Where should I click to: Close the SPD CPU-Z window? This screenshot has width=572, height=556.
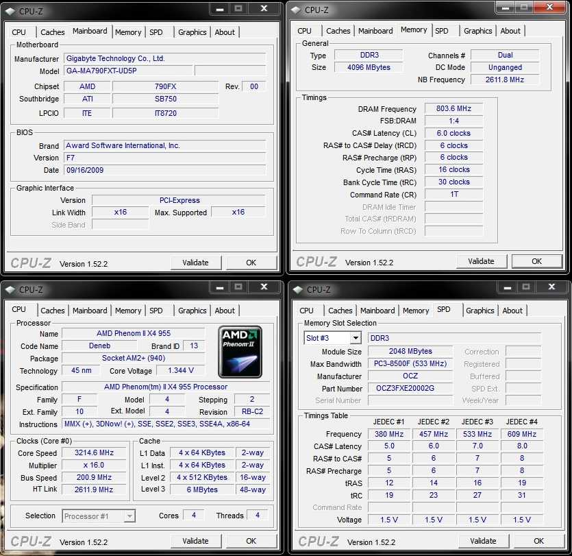click(x=551, y=287)
